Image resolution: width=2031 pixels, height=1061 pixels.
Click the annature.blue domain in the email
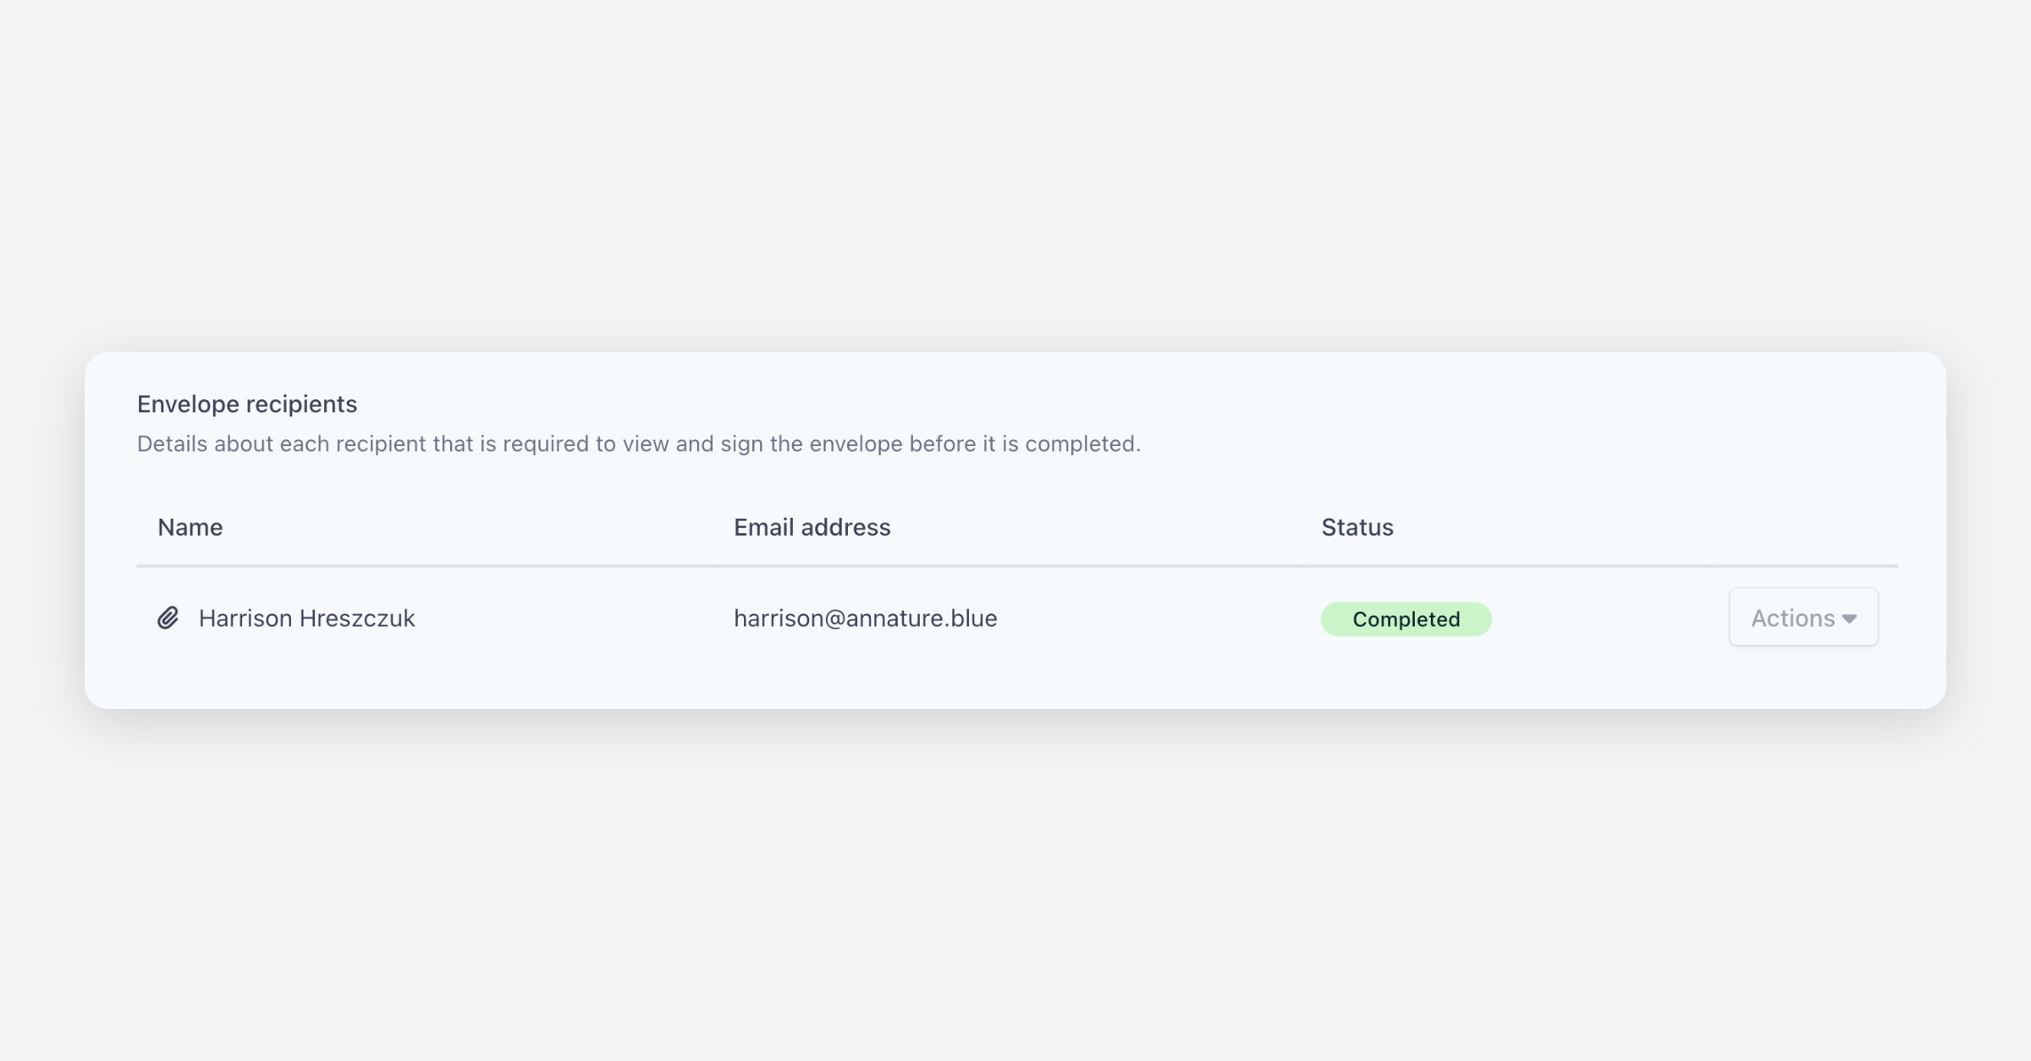tap(922, 618)
